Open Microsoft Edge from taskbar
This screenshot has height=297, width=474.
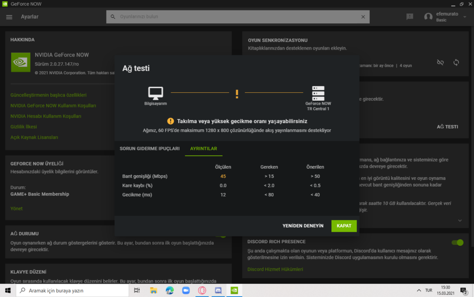pos(170,291)
